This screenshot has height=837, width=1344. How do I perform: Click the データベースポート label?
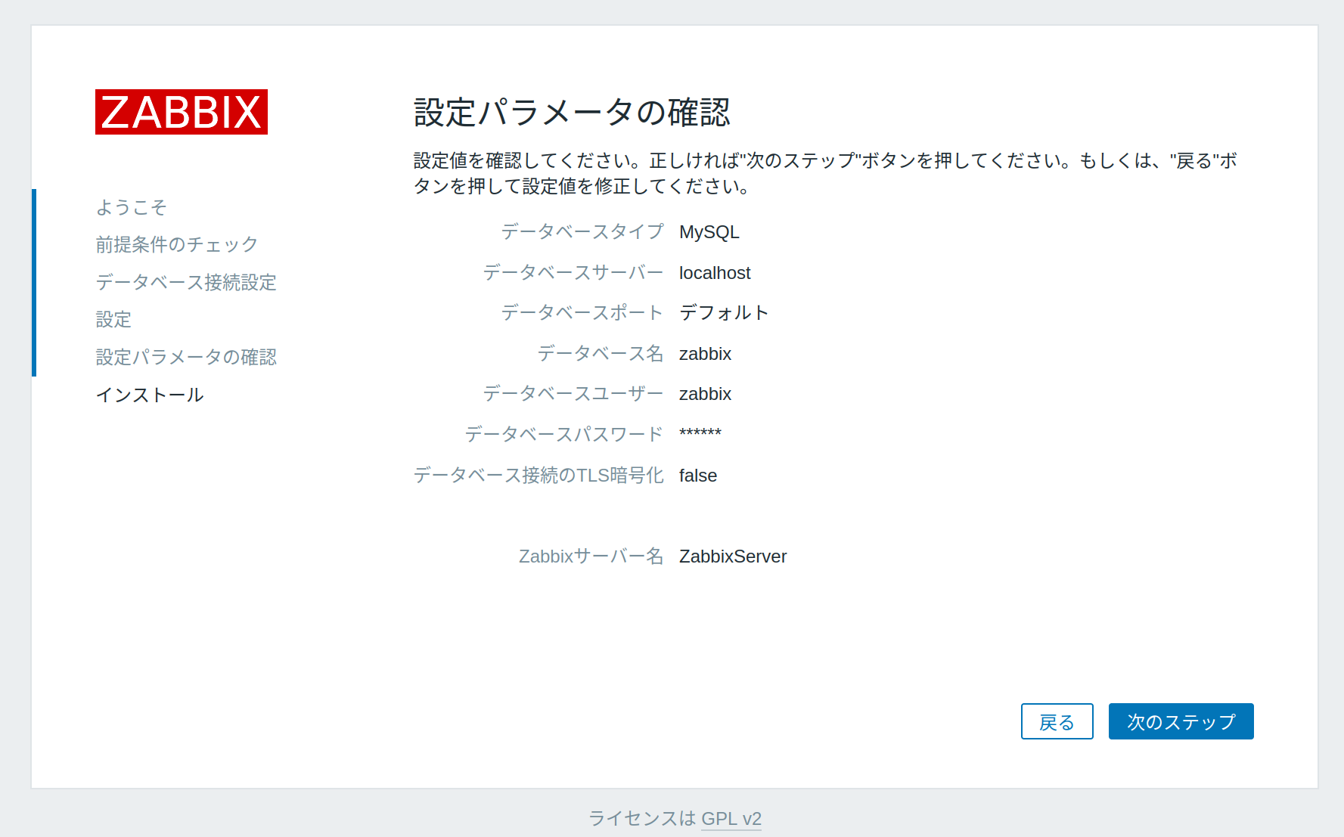pyautogui.click(x=582, y=313)
